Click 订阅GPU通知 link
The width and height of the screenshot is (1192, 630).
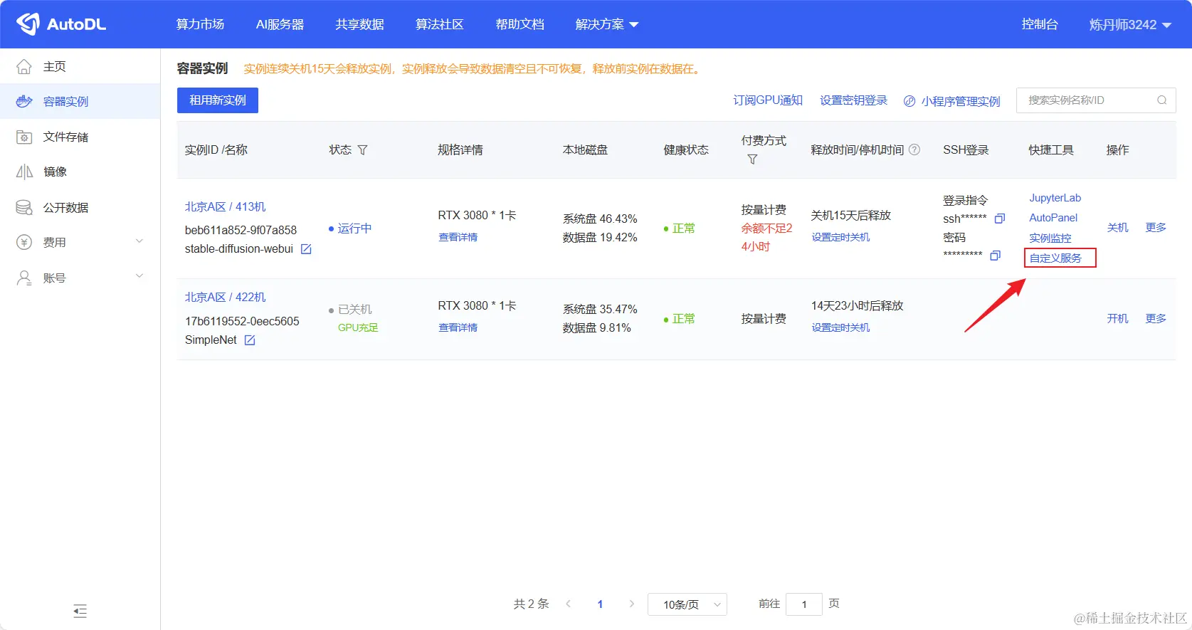pyautogui.click(x=768, y=100)
